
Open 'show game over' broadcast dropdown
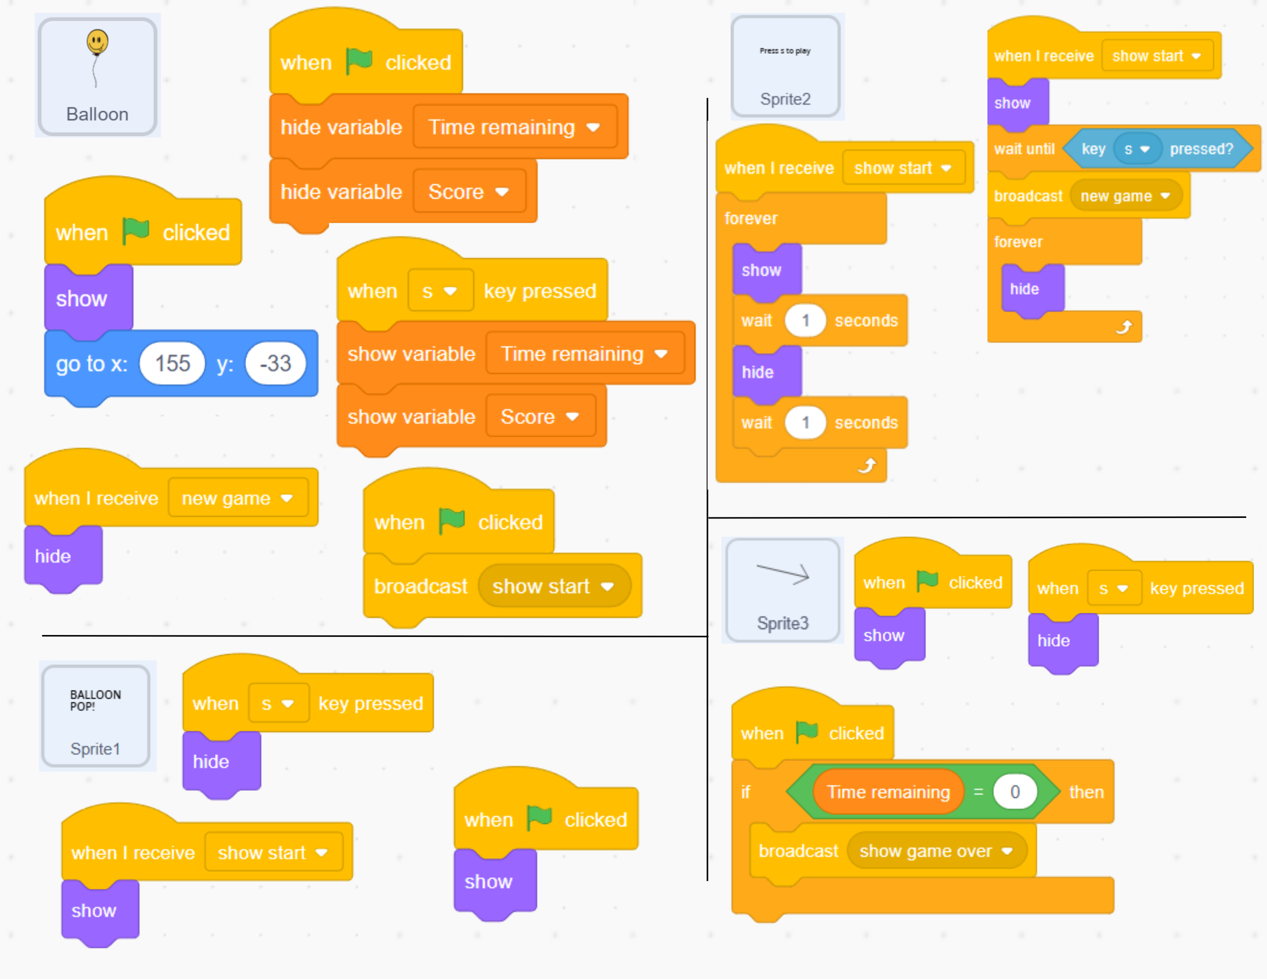1007,851
